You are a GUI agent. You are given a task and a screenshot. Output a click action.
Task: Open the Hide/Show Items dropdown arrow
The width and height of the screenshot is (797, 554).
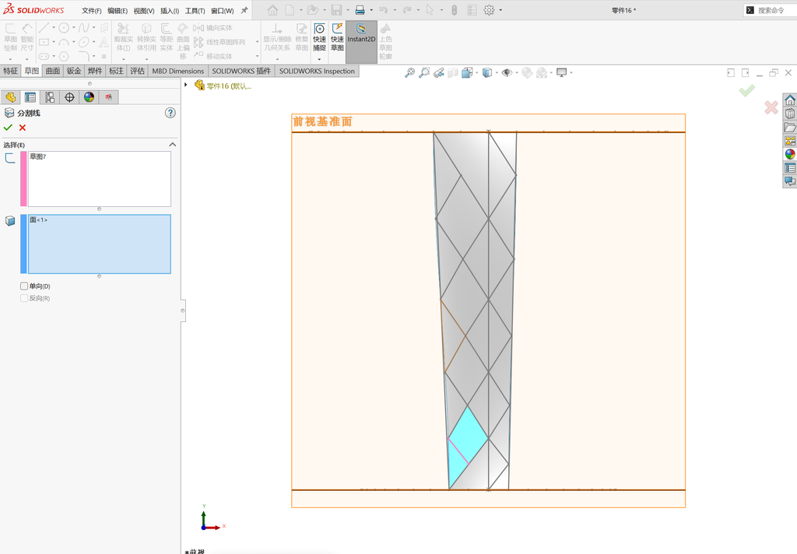click(517, 72)
